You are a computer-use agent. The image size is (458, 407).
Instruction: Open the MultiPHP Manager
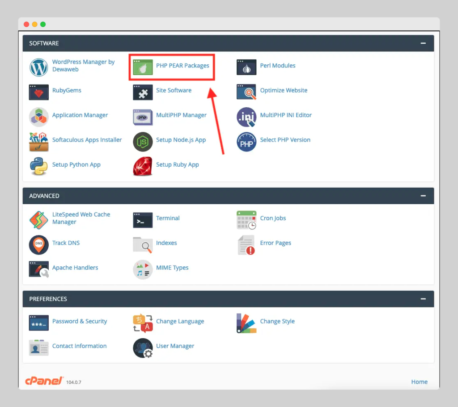pyautogui.click(x=181, y=115)
